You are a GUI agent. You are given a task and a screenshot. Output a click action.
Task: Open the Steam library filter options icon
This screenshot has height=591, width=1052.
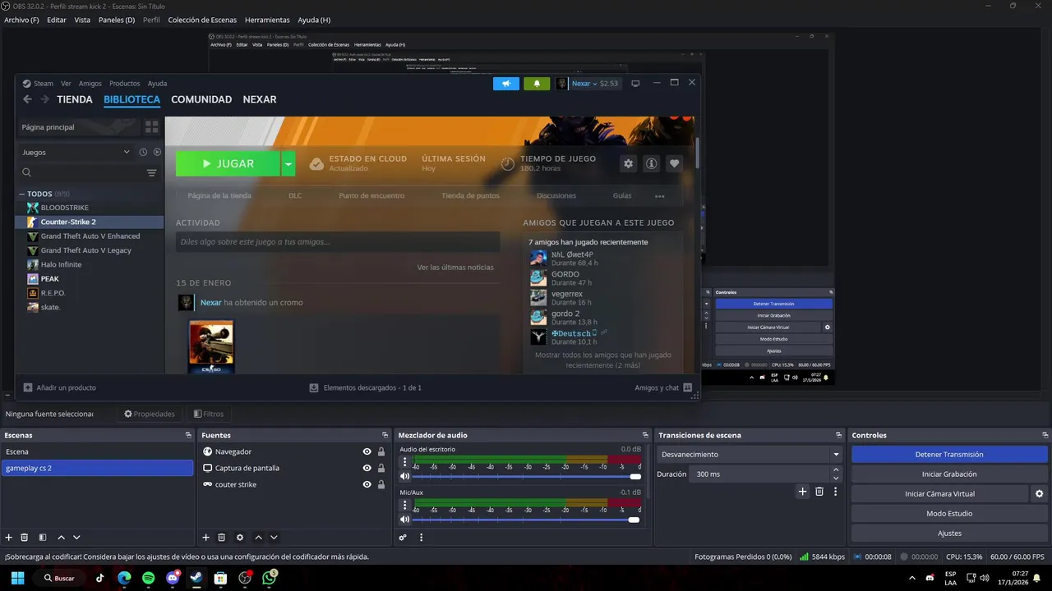click(x=151, y=172)
